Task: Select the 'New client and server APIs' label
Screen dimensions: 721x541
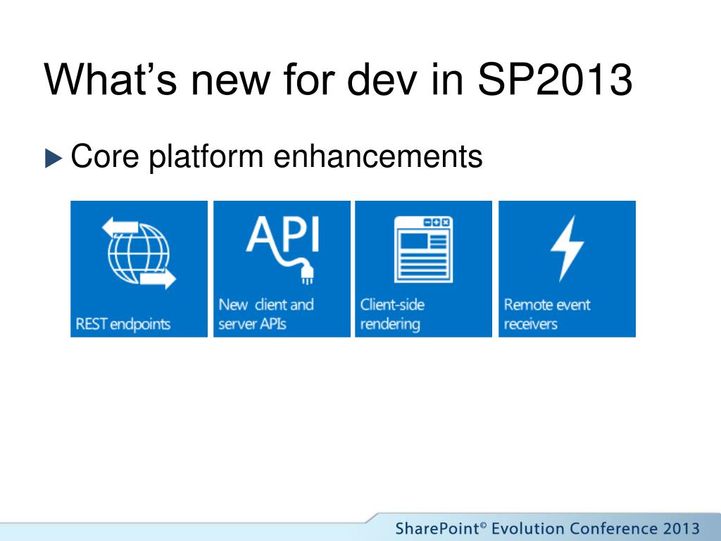Action: 265,314
